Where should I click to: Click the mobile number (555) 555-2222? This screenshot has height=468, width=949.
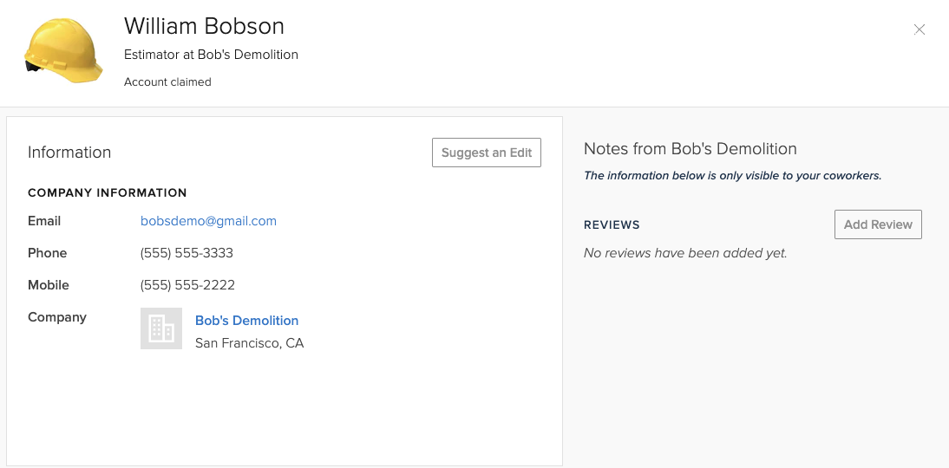click(187, 285)
